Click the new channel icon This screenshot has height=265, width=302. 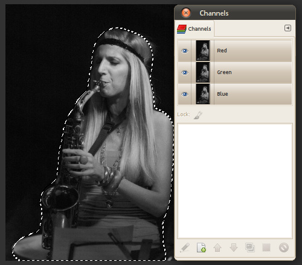[201, 248]
